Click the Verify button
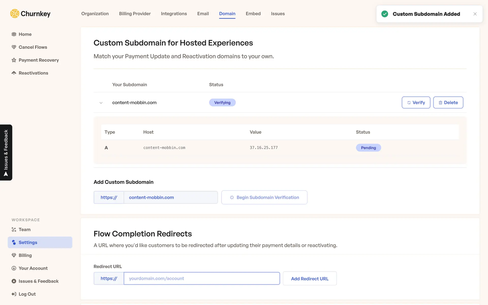488x305 pixels. click(416, 102)
